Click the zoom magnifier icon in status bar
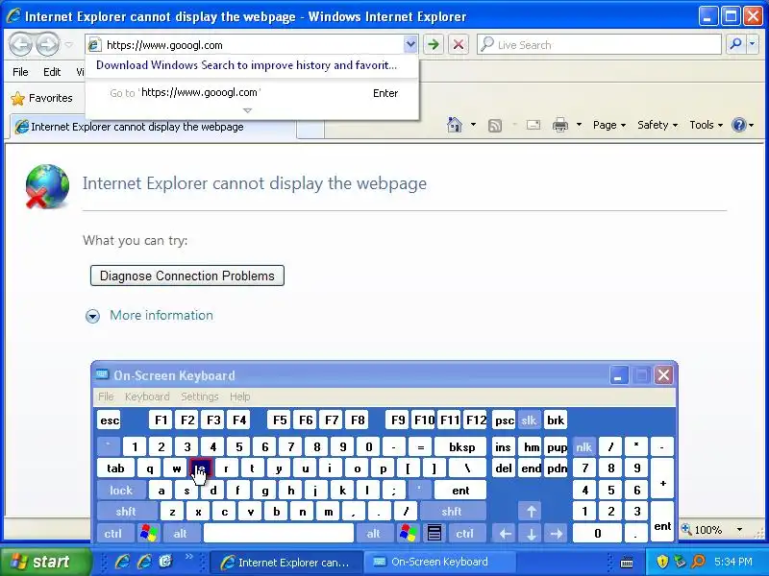 coord(686,530)
